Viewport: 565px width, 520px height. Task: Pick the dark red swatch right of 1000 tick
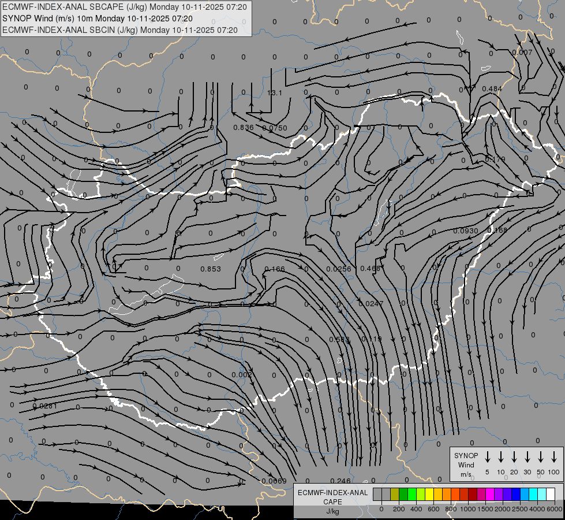tap(473, 494)
